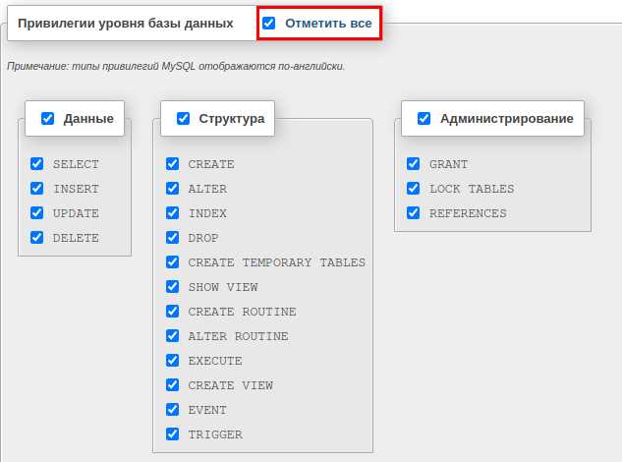Toggle the 'Структура' group checkbox
This screenshot has width=622, height=462.
pyautogui.click(x=183, y=118)
